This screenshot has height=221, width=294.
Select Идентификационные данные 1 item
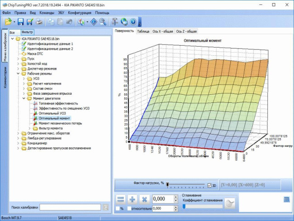pos(50,44)
